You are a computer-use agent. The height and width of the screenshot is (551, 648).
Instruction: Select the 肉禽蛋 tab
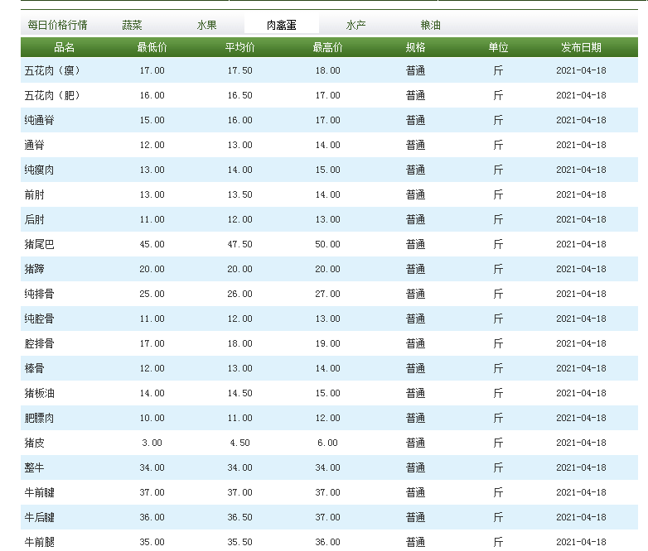click(282, 25)
